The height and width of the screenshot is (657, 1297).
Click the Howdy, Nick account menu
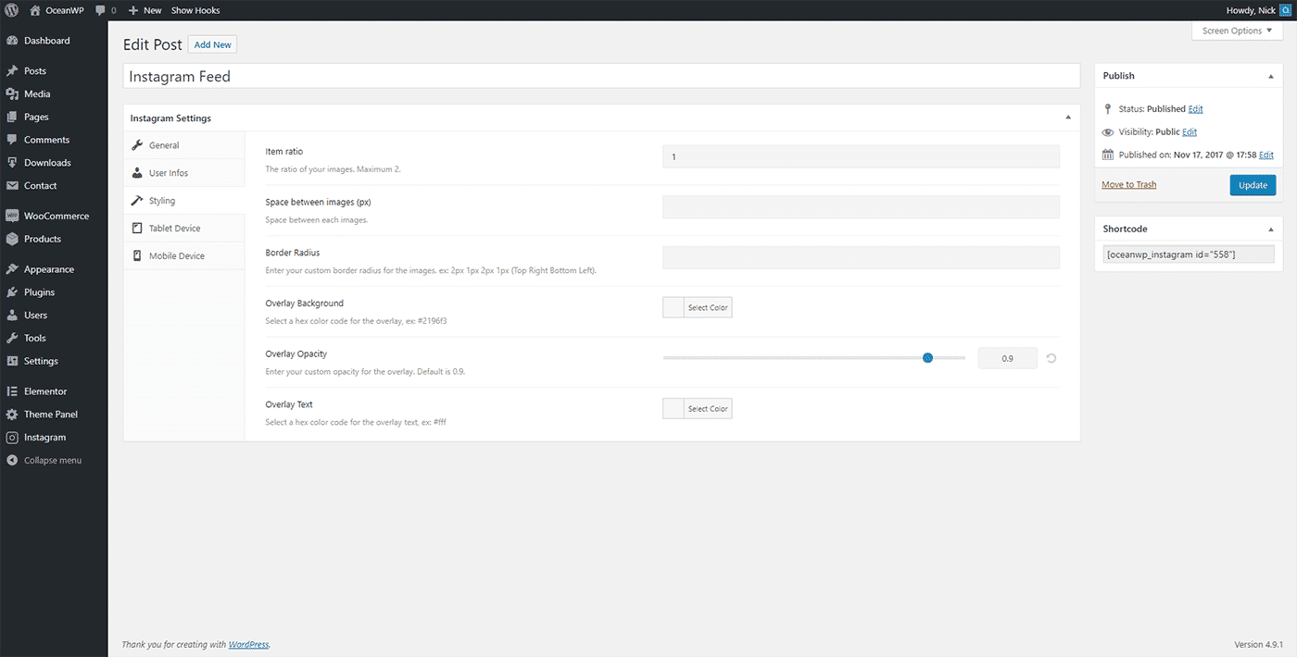[x=1258, y=10]
